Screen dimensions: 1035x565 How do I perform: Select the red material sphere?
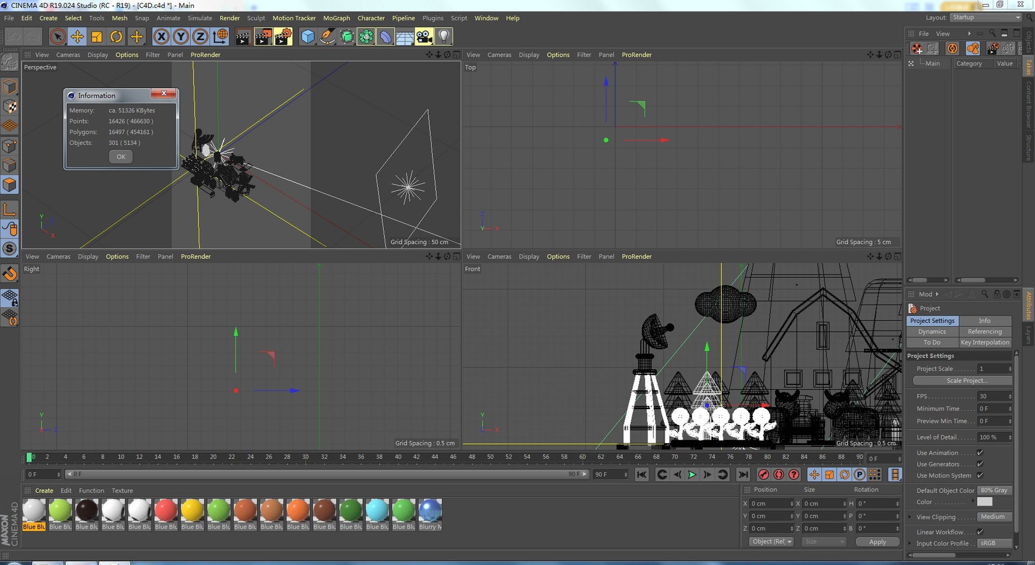tap(166, 510)
